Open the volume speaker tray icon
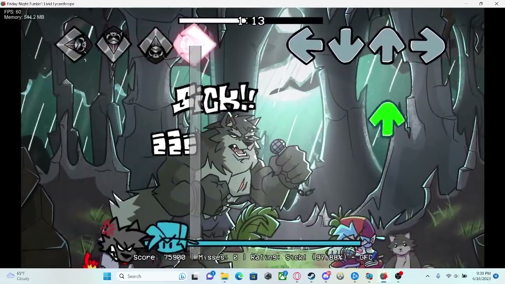This screenshot has height=284, width=505. [x=456, y=276]
